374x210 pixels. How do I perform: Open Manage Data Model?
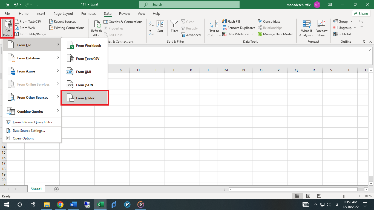click(x=275, y=34)
